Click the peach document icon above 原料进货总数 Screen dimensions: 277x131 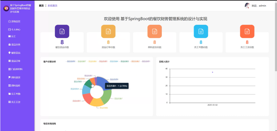(x=155, y=32)
